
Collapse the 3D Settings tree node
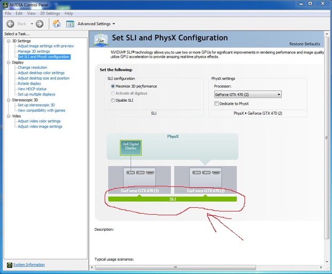coord(9,41)
